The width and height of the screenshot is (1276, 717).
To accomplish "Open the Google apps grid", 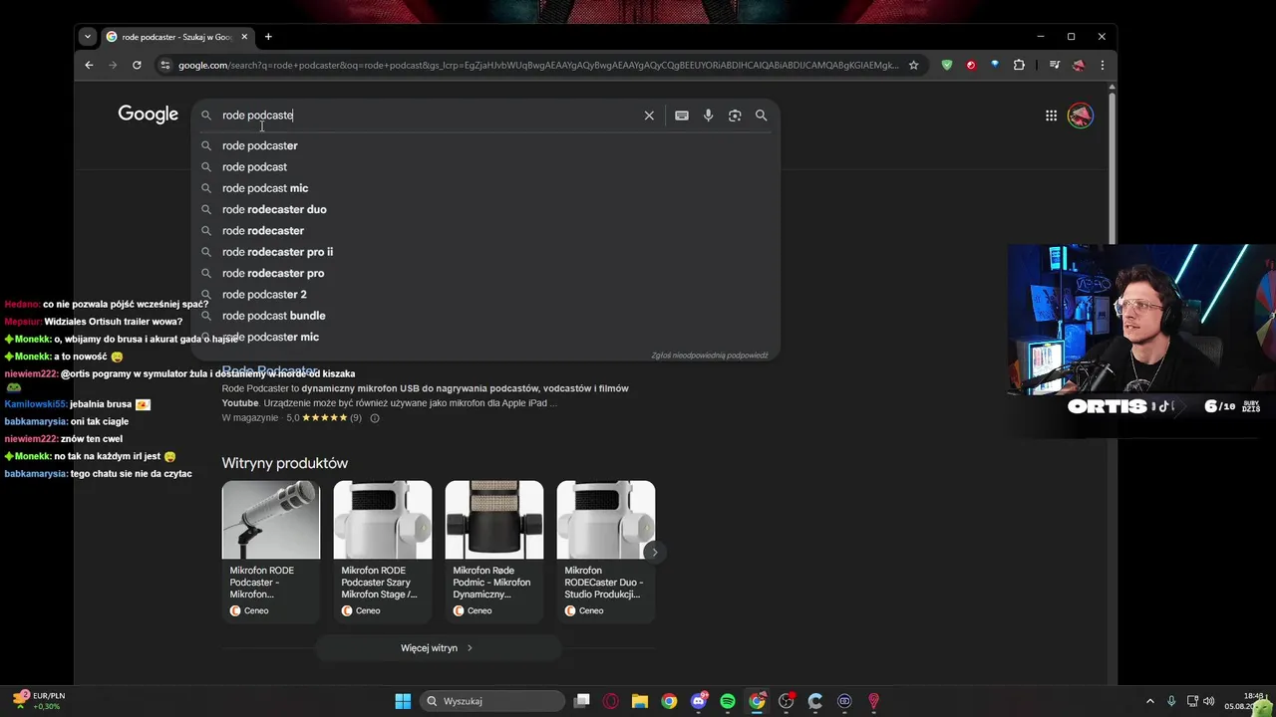I will click(1051, 116).
